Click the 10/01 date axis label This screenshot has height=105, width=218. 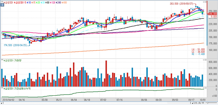[x=202, y=100]
